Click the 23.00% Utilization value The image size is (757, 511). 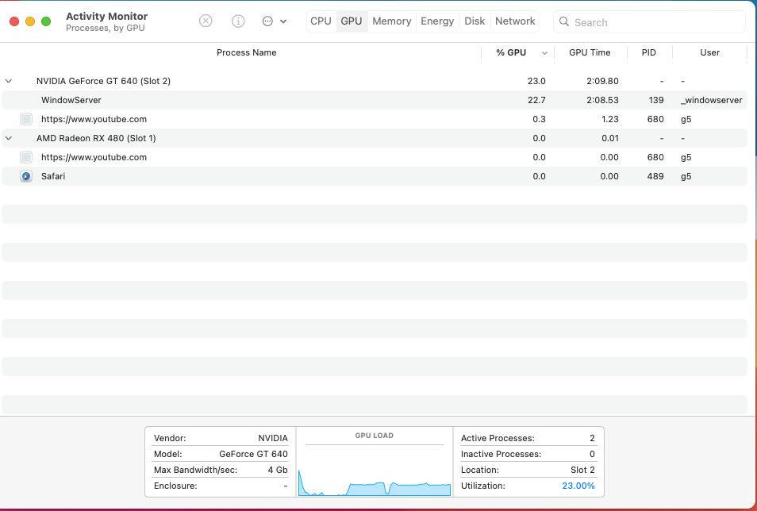click(578, 486)
